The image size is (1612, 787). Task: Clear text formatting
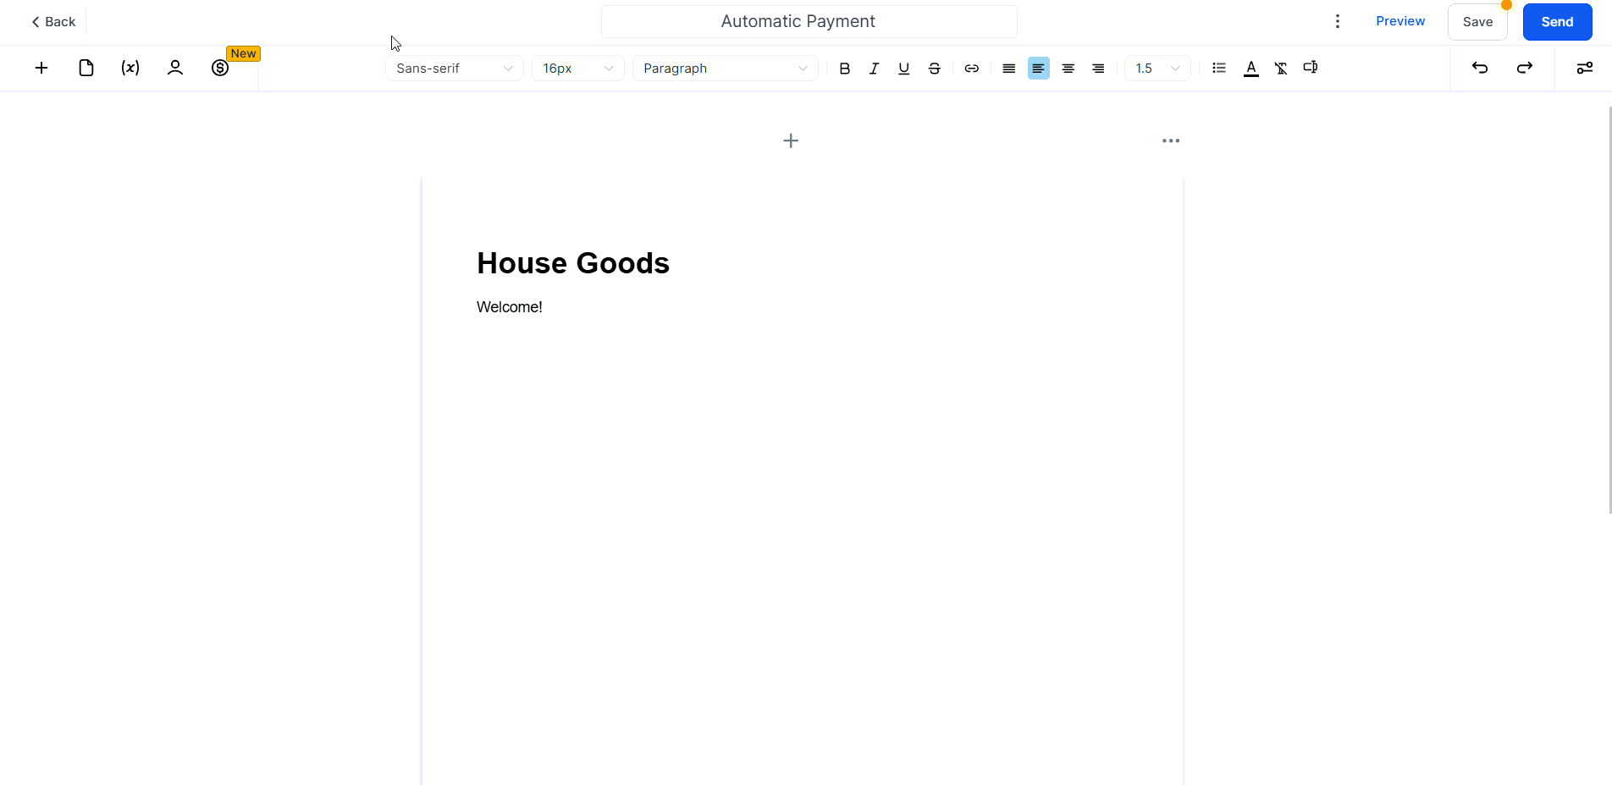pyautogui.click(x=1281, y=68)
